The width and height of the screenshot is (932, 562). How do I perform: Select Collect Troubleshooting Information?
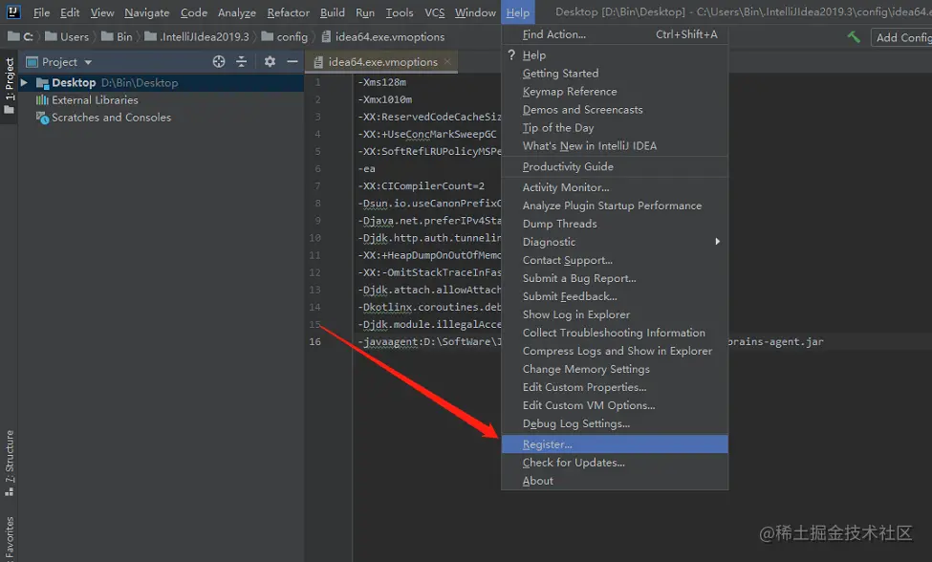615,333
